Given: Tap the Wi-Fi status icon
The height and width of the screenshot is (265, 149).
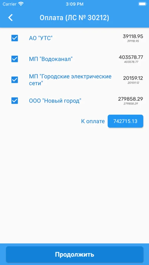Looking at the screenshot, I should [21, 4].
